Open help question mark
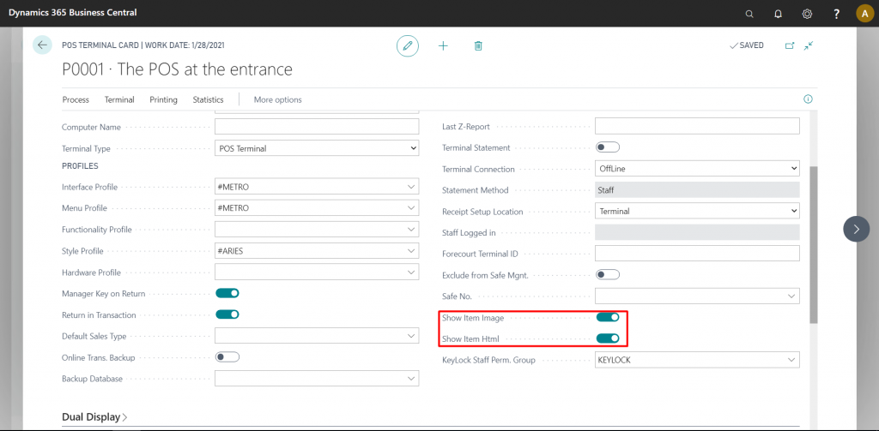 coord(836,14)
